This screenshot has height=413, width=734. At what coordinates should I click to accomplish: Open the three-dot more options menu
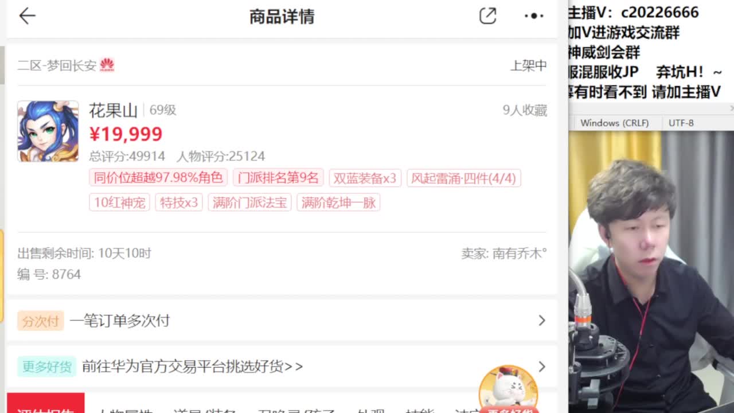534,16
